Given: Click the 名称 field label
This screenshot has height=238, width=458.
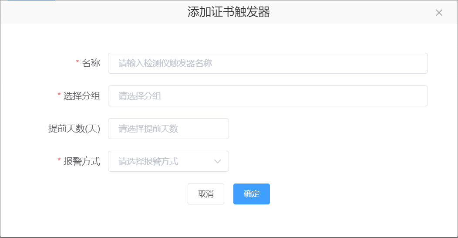Looking at the screenshot, I should pyautogui.click(x=91, y=63).
